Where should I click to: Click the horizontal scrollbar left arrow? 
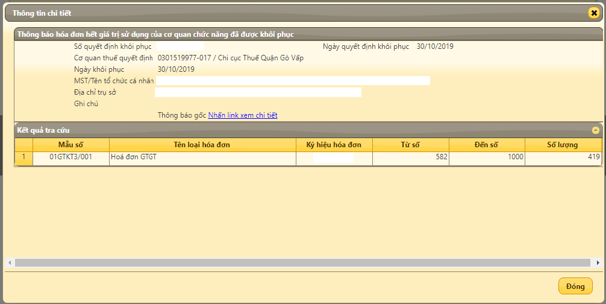click(10, 262)
